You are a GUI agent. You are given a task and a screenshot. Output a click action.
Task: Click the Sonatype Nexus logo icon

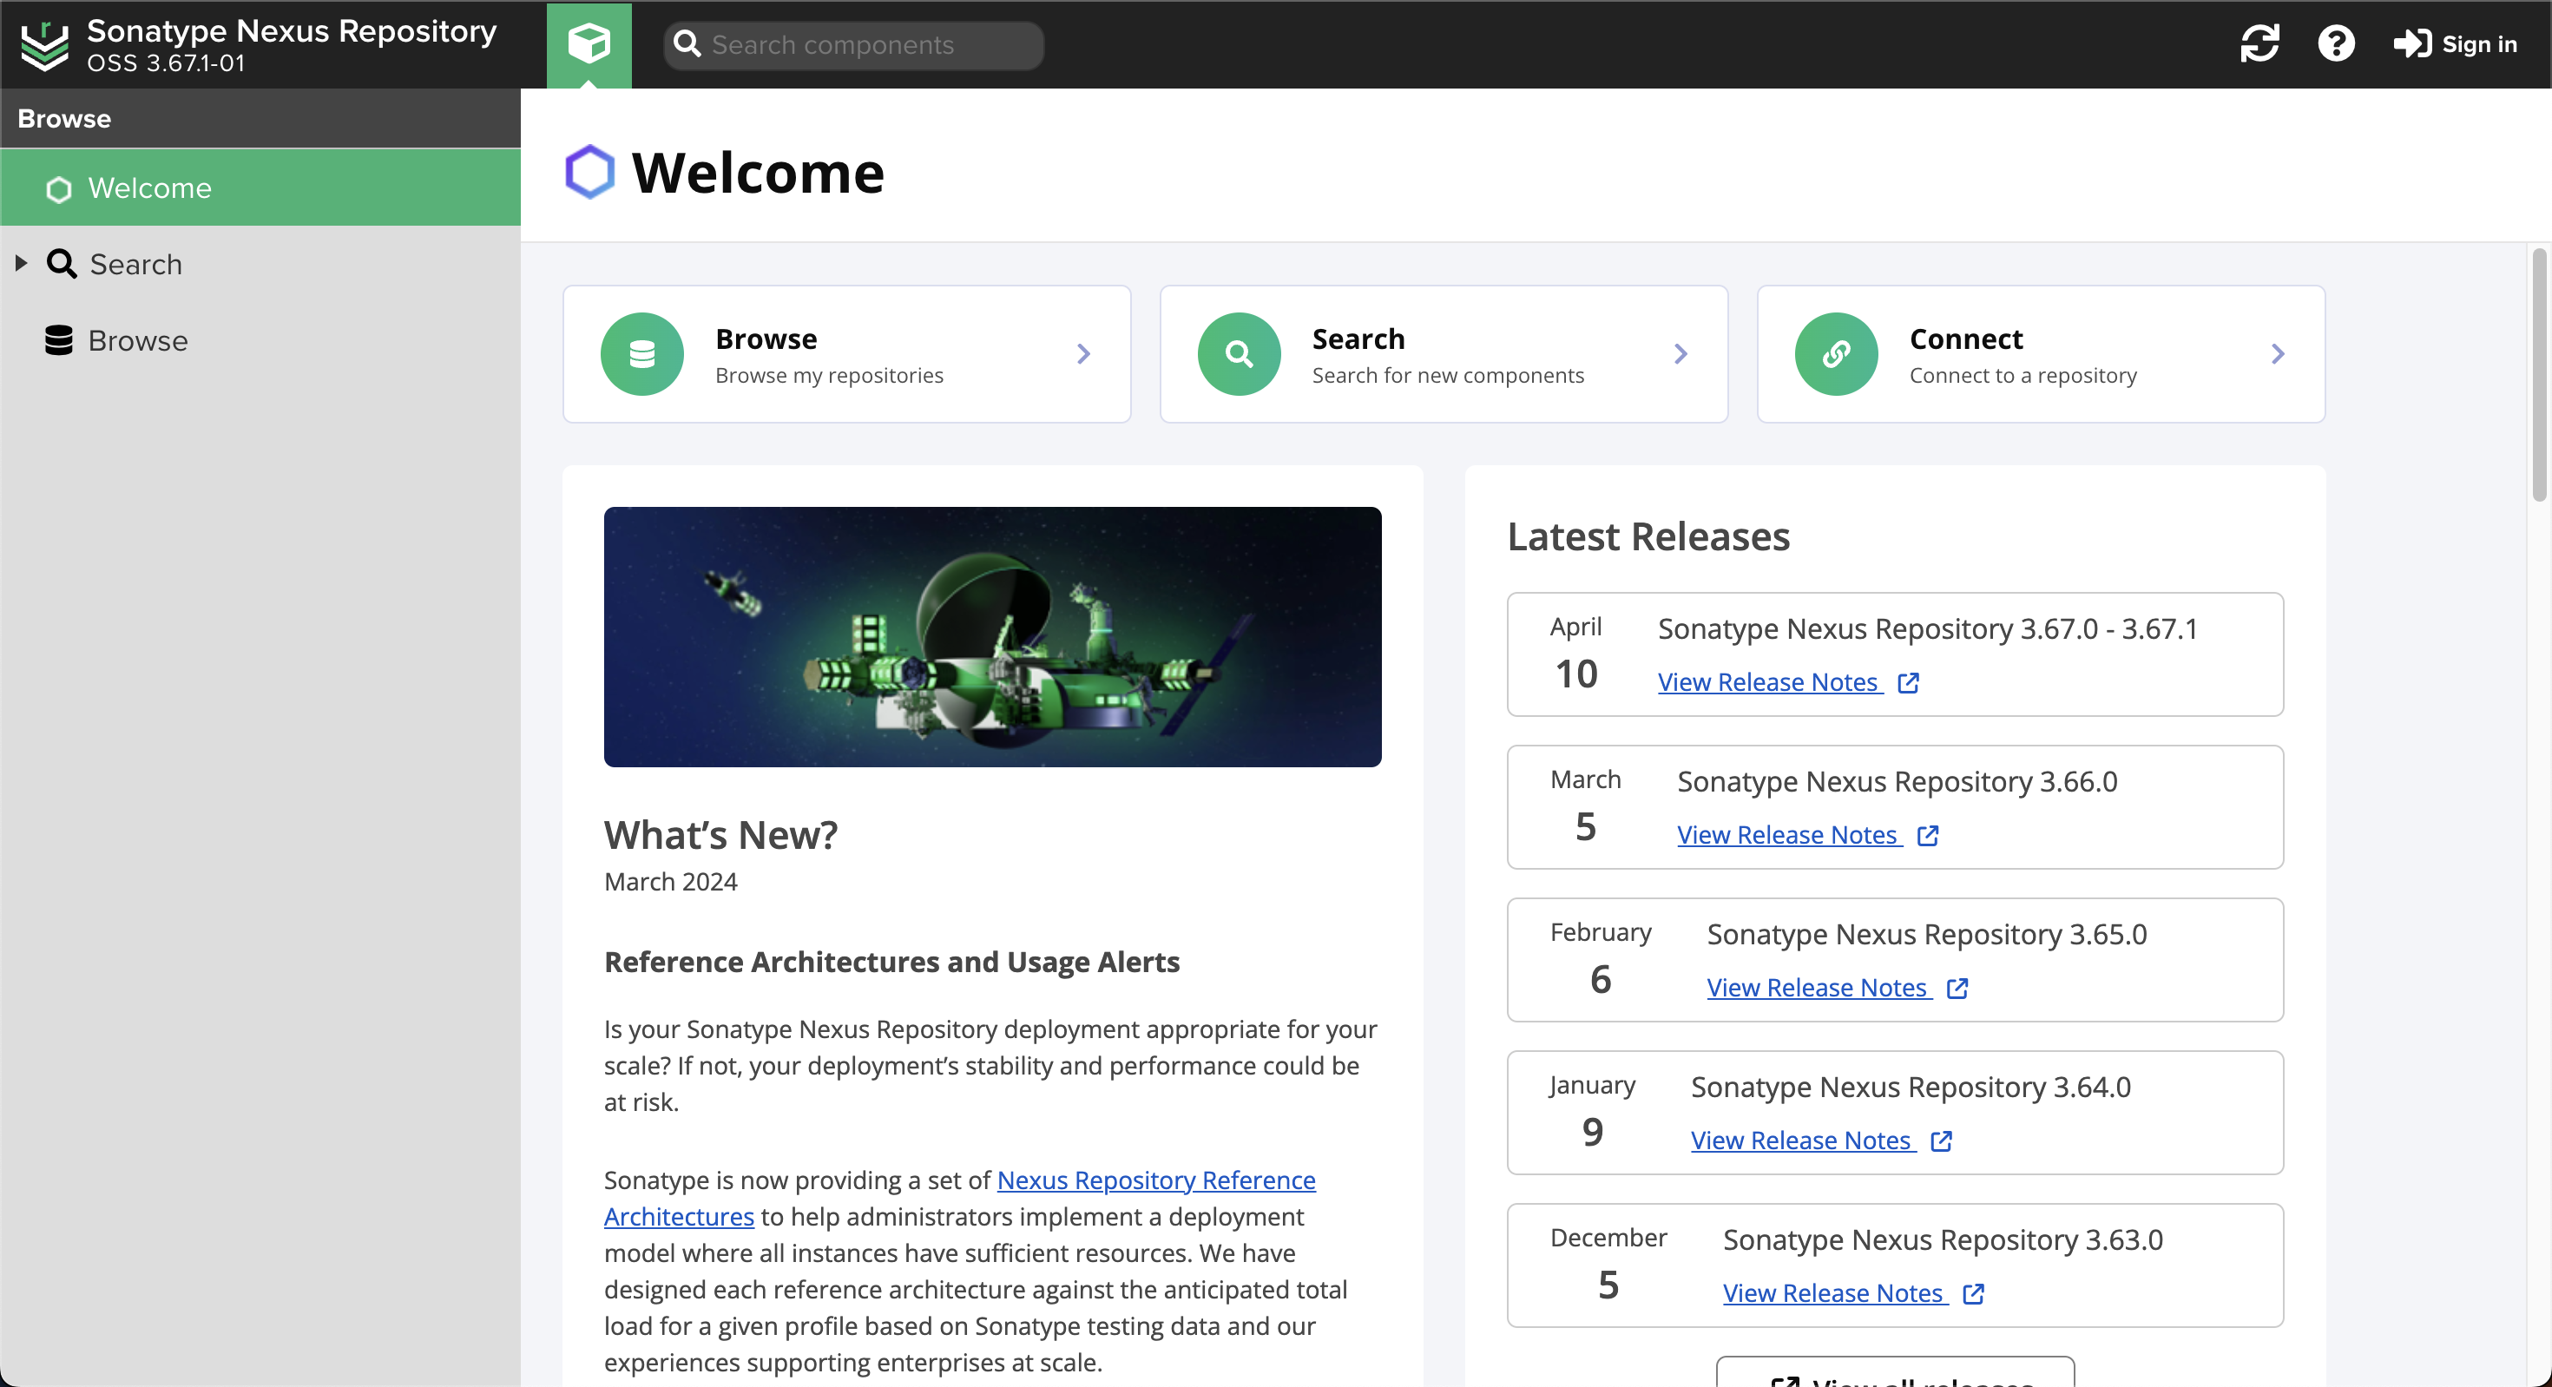44,46
